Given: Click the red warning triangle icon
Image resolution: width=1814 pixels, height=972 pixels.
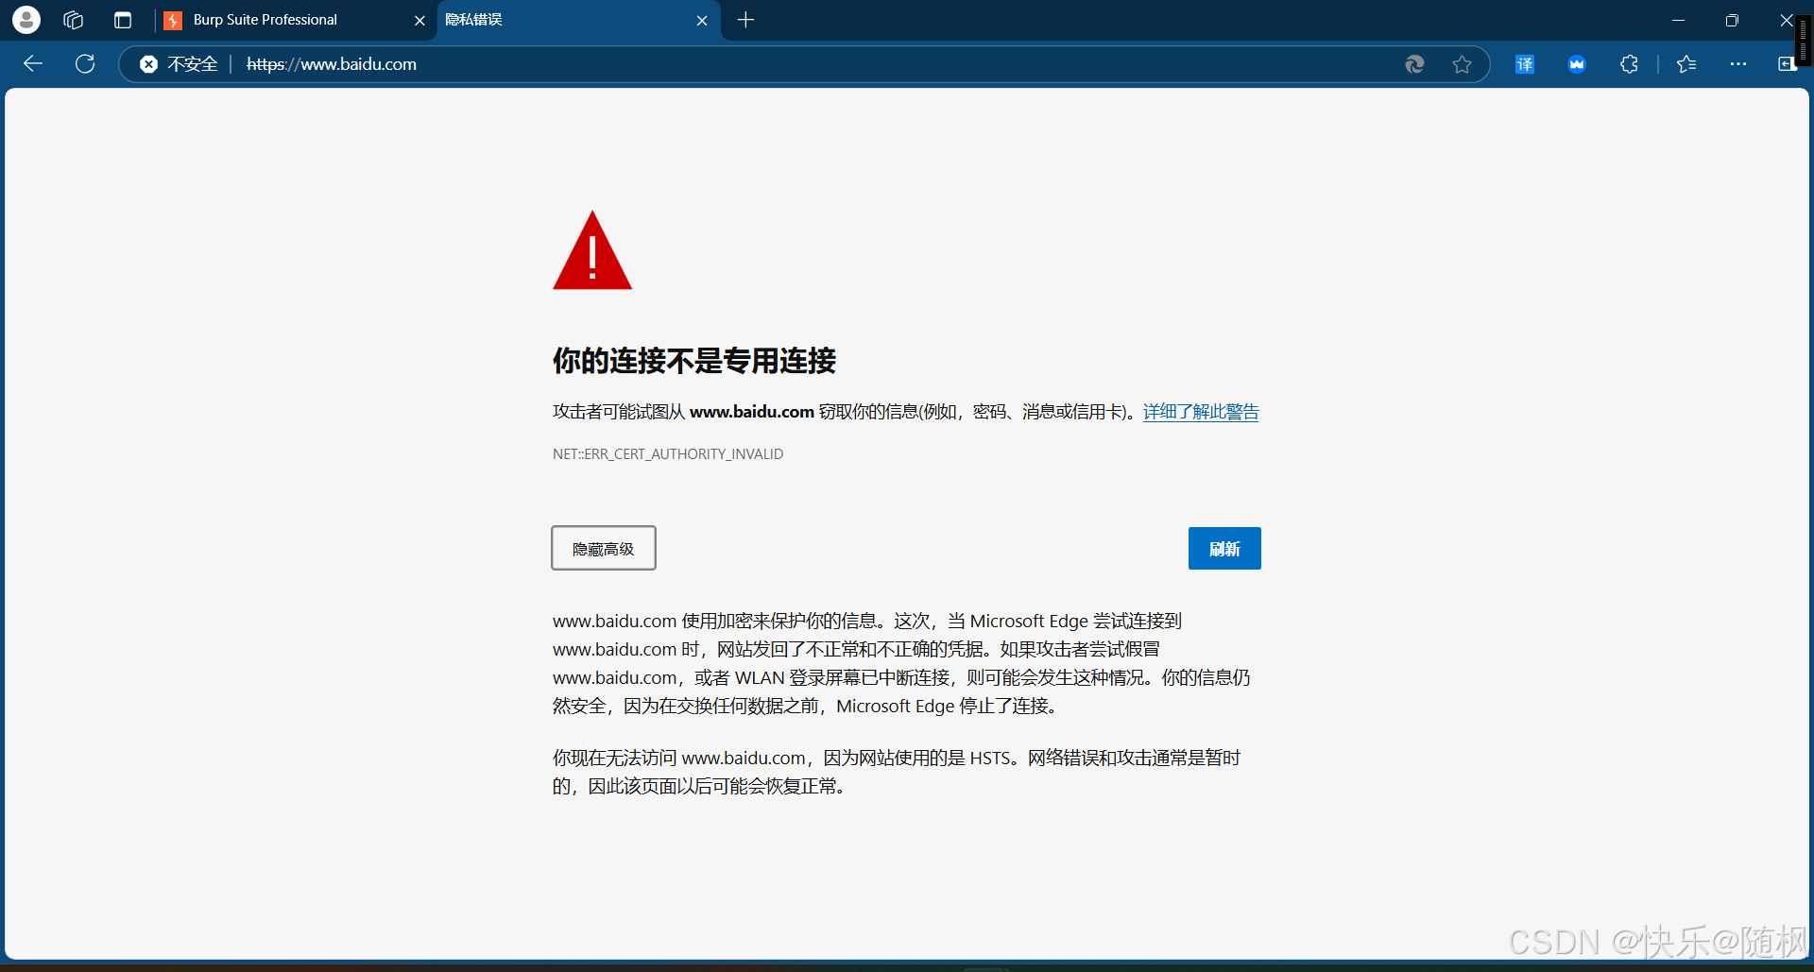Looking at the screenshot, I should pyautogui.click(x=592, y=250).
